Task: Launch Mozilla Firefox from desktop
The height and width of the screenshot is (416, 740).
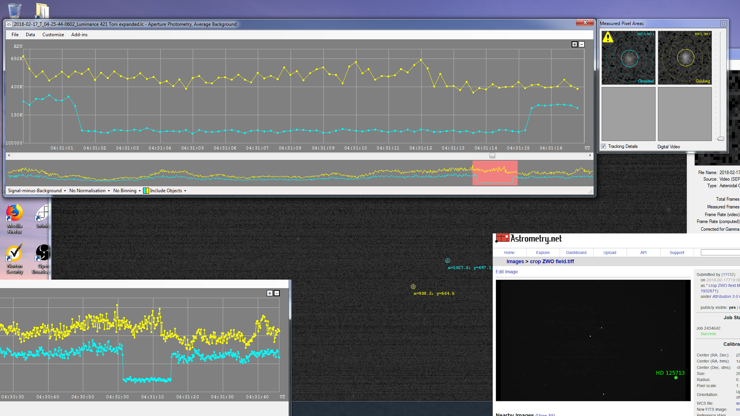Action: click(x=14, y=219)
